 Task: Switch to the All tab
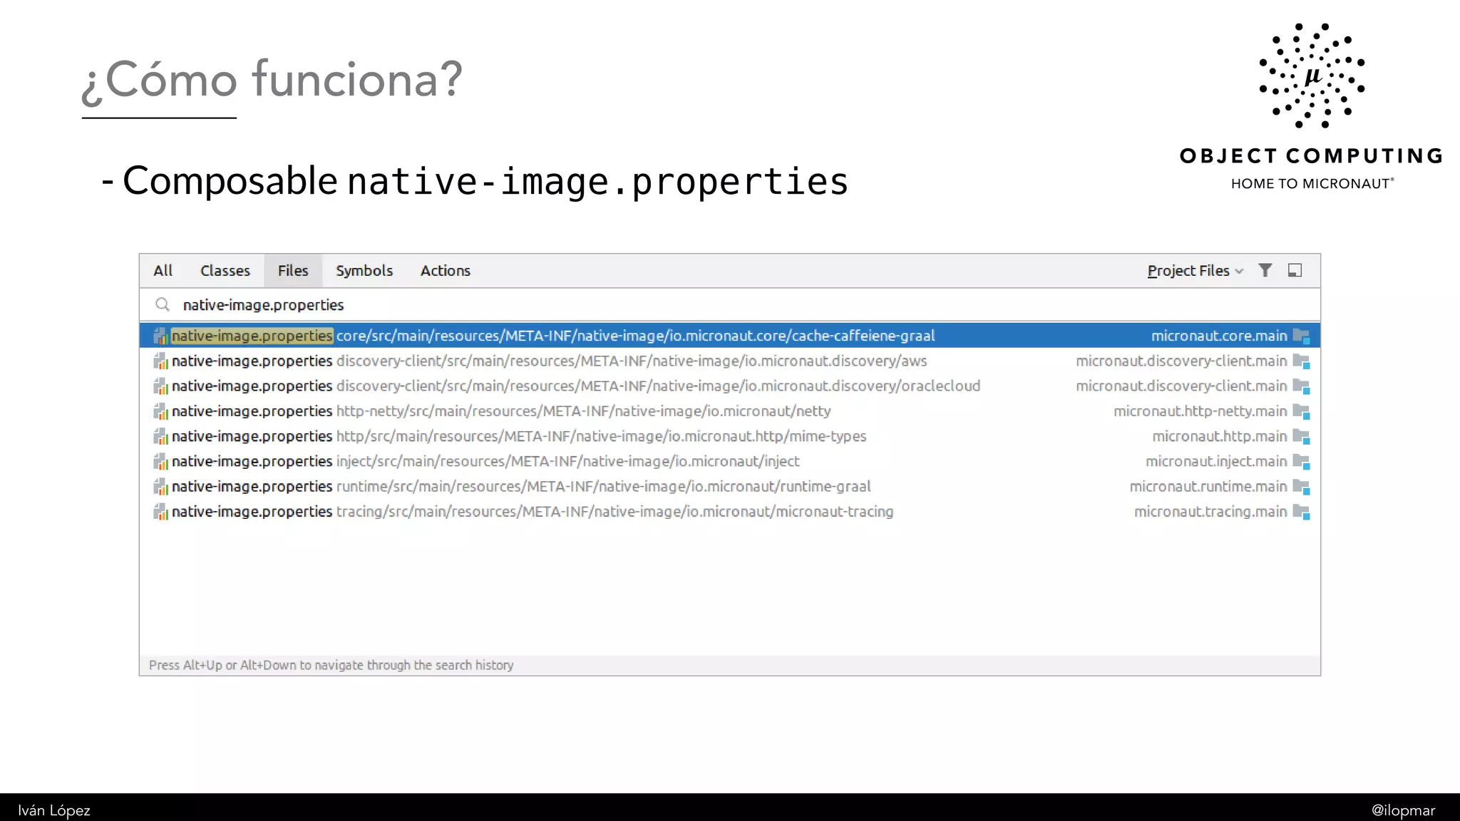163,271
